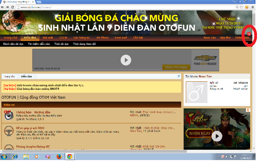263x164 pixels.
Task: Open the Windows Start menu
Action: pos(4,157)
